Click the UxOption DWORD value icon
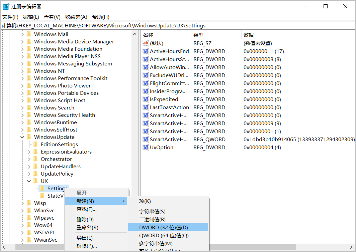Image resolution: width=356 pixels, height=252 pixels. [x=146, y=148]
